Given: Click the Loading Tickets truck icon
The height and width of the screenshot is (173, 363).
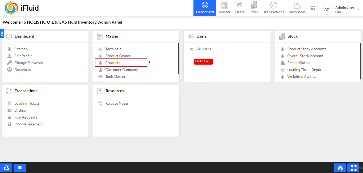Looking at the screenshot, I should [10, 103].
